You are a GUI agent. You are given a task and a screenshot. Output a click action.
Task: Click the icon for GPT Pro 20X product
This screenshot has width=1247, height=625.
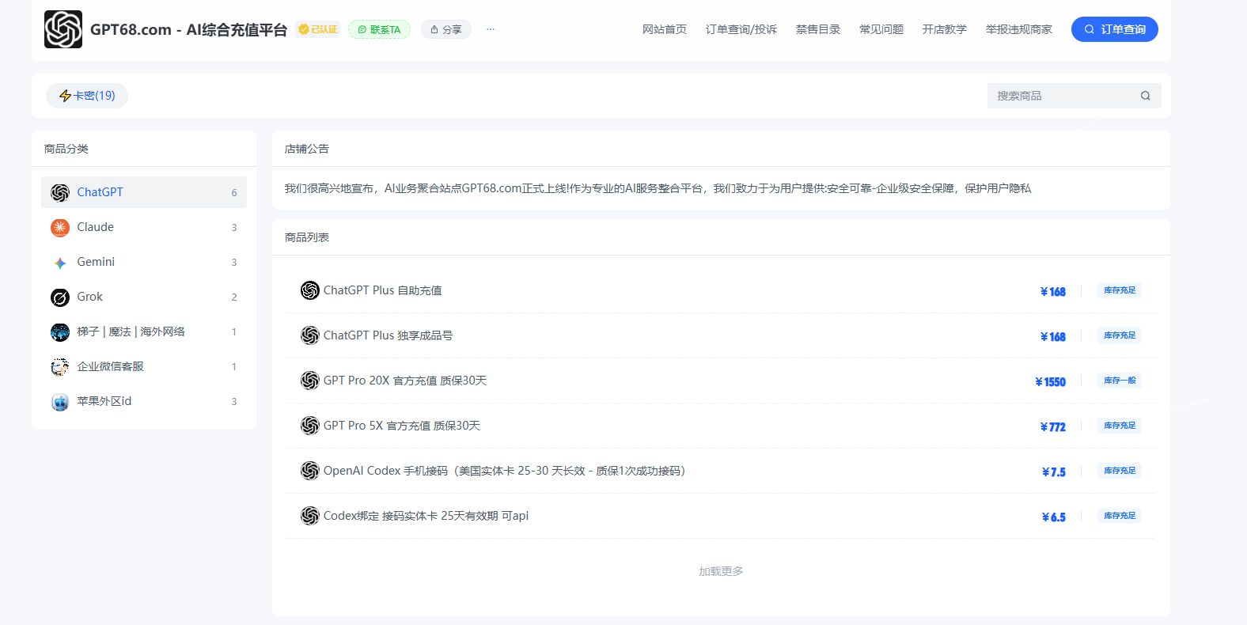[x=310, y=381]
